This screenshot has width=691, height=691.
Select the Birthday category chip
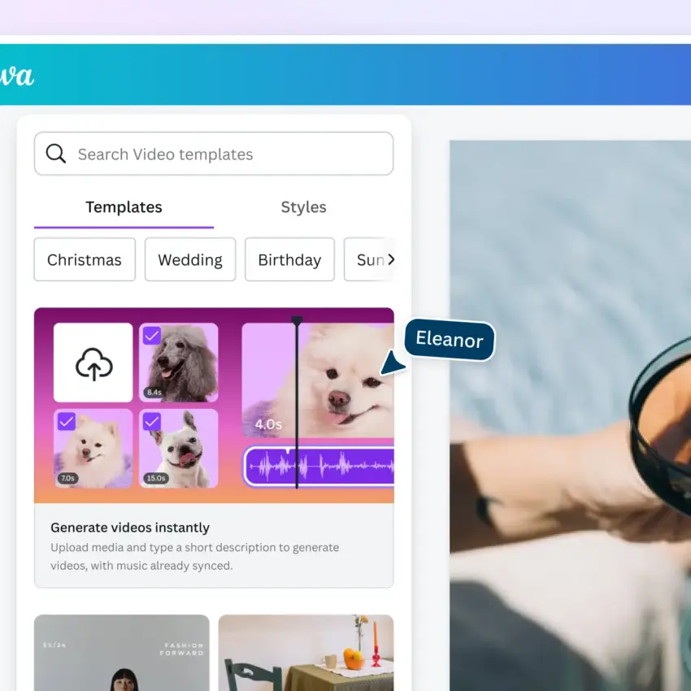[289, 259]
